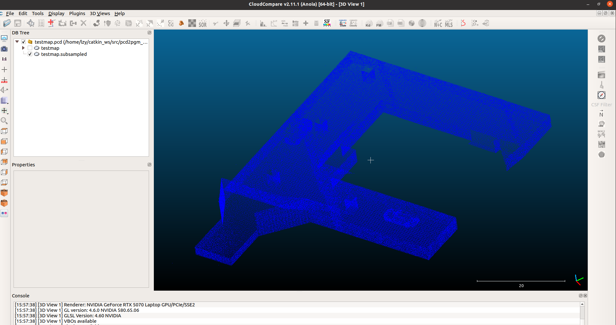Open the Tools menu

point(38,13)
